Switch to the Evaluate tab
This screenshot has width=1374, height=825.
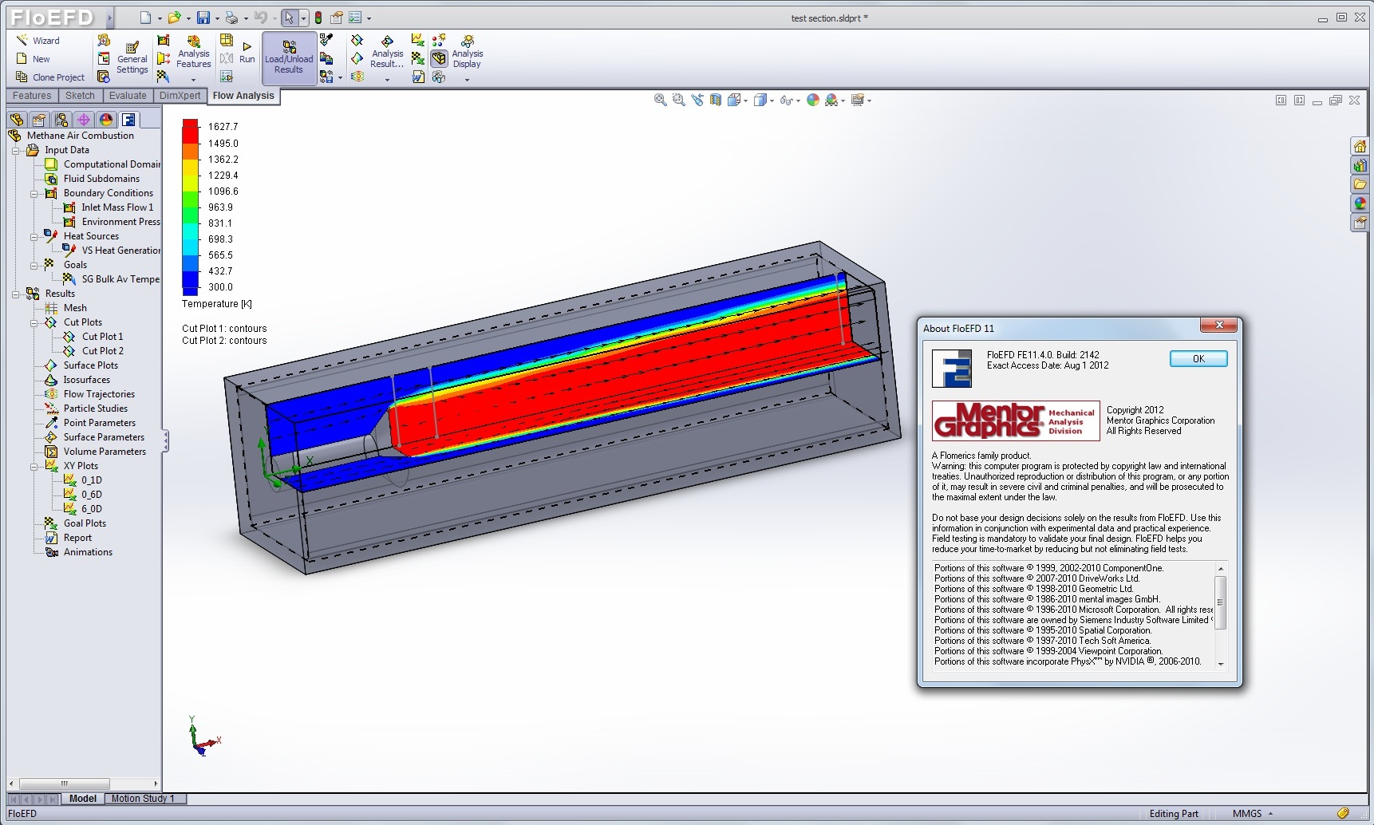128,96
